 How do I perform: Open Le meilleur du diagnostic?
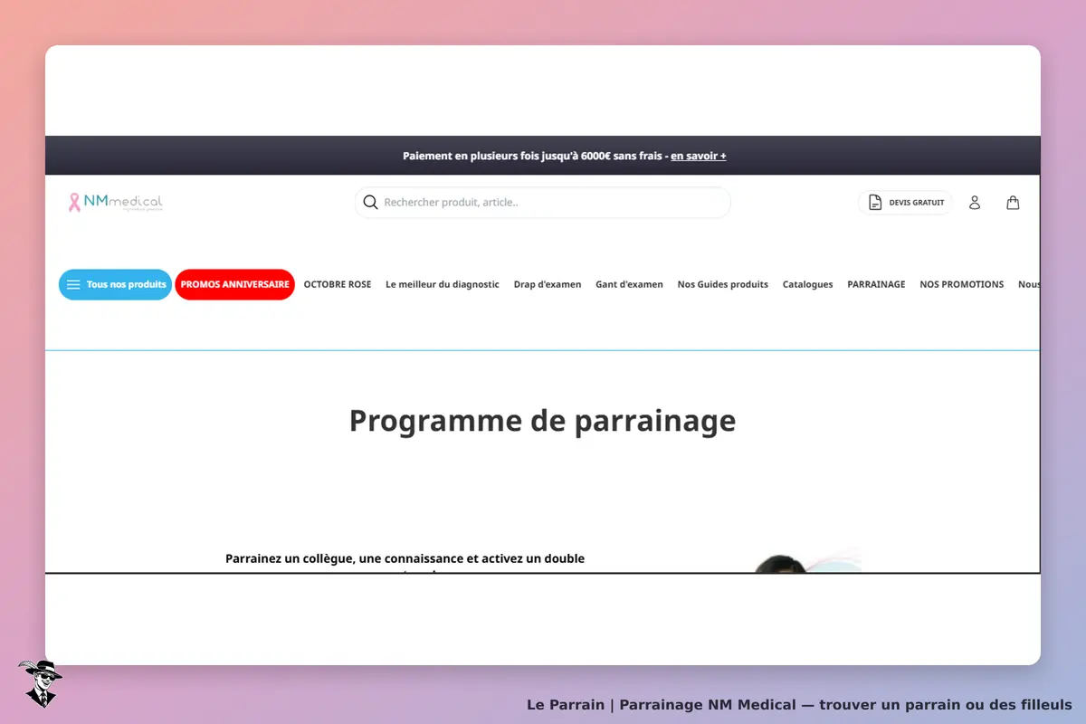click(443, 284)
